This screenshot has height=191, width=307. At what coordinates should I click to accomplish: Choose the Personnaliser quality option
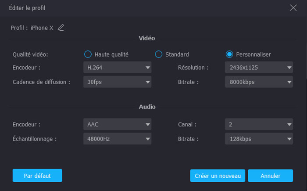(229, 54)
